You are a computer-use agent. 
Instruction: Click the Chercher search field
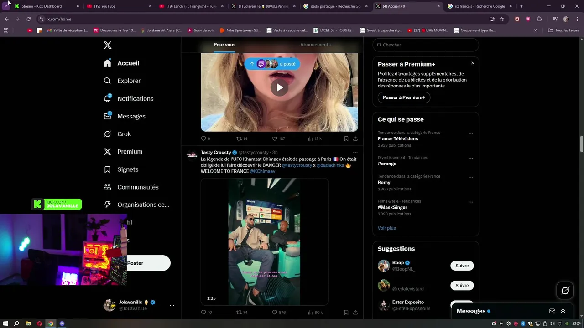[x=426, y=45]
